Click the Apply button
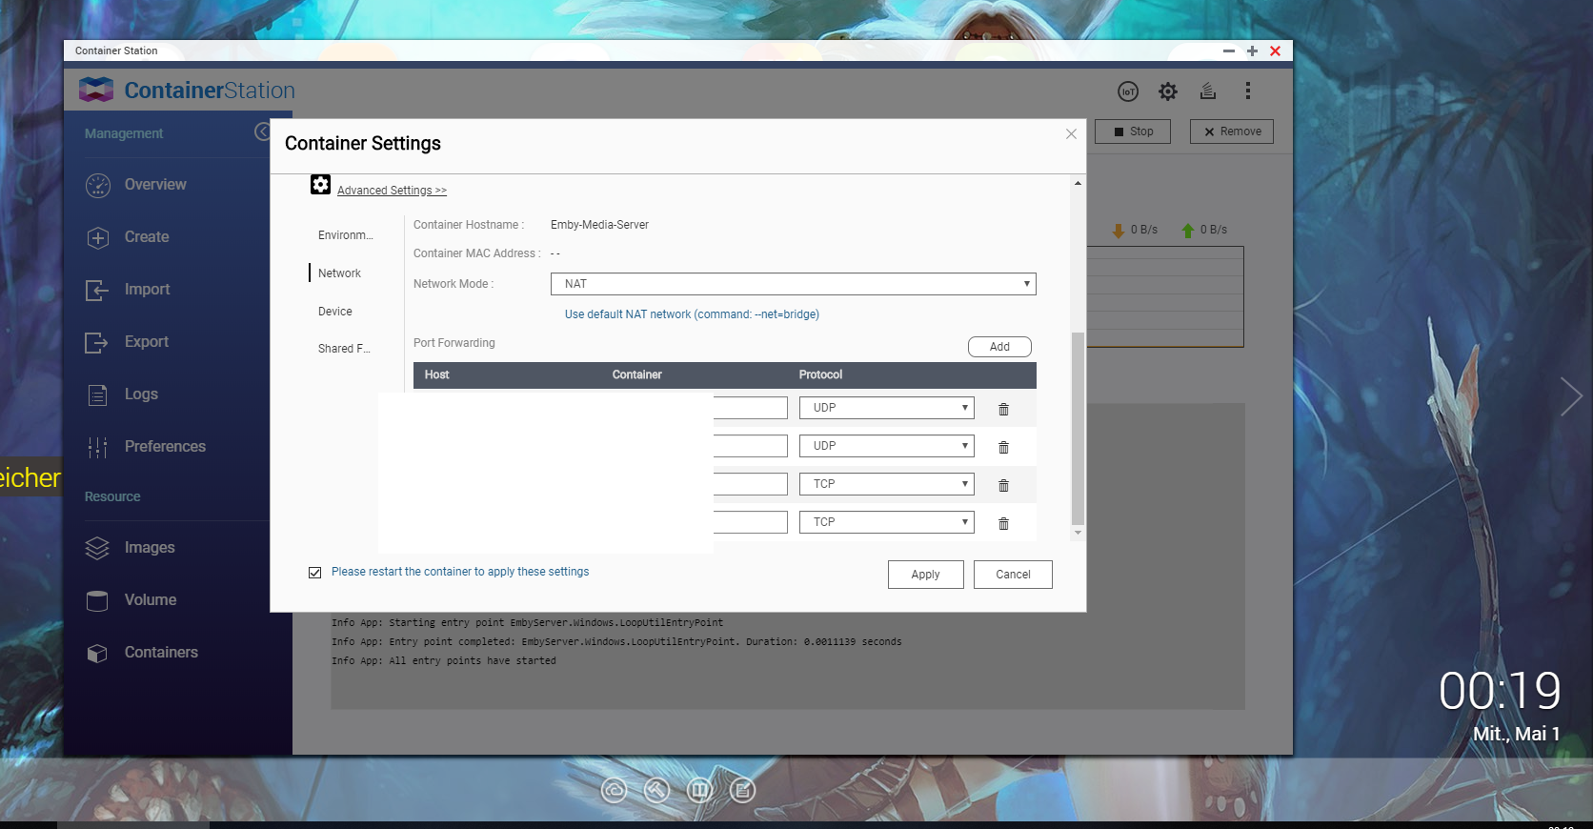The height and width of the screenshot is (829, 1593). click(x=925, y=575)
